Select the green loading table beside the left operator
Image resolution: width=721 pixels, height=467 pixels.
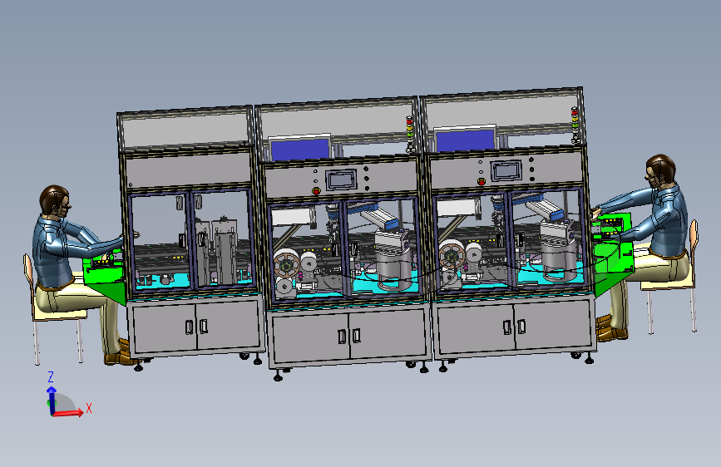pyautogui.click(x=106, y=276)
